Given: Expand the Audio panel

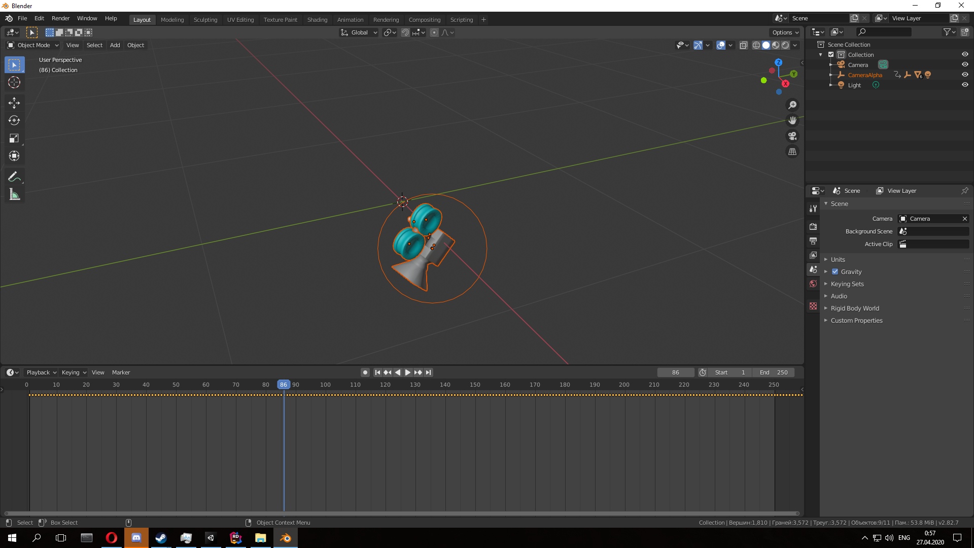Looking at the screenshot, I should 839,296.
